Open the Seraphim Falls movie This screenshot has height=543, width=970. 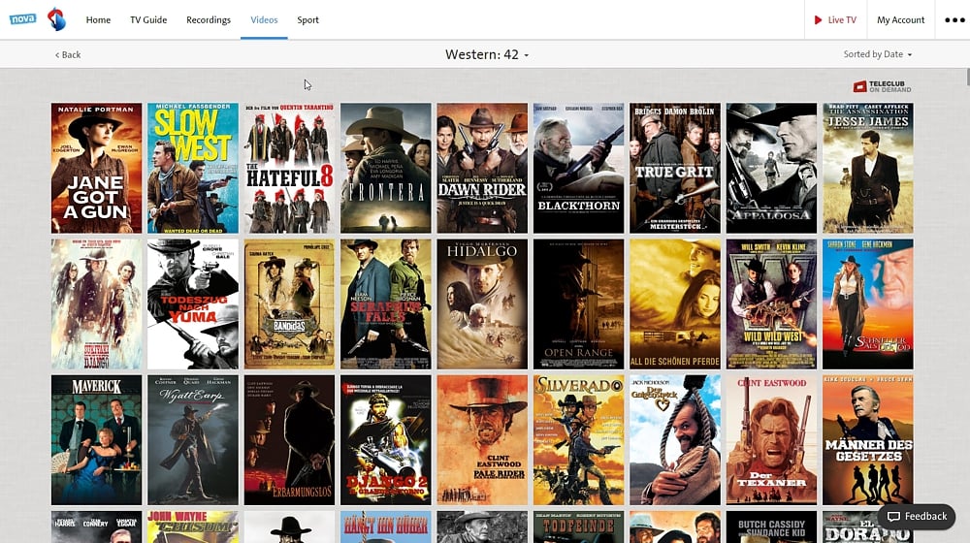tap(386, 304)
